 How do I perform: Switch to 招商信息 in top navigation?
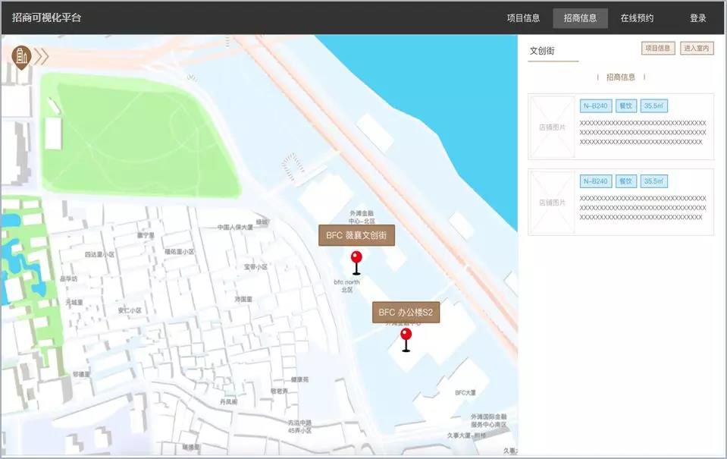(580, 18)
